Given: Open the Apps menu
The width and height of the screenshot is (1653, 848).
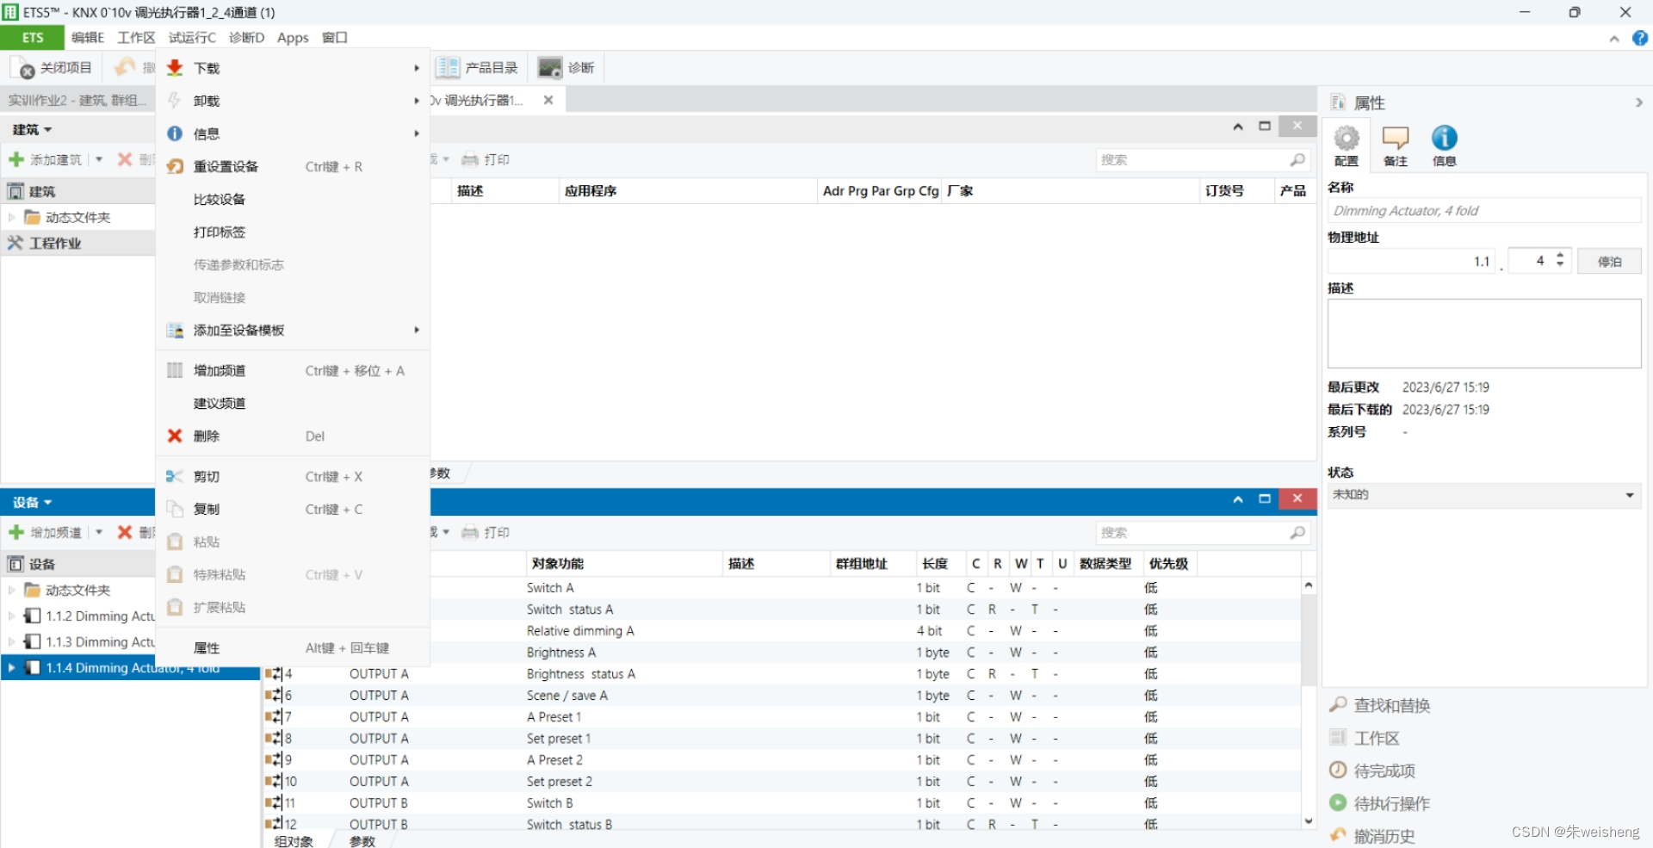Looking at the screenshot, I should pyautogui.click(x=293, y=38).
